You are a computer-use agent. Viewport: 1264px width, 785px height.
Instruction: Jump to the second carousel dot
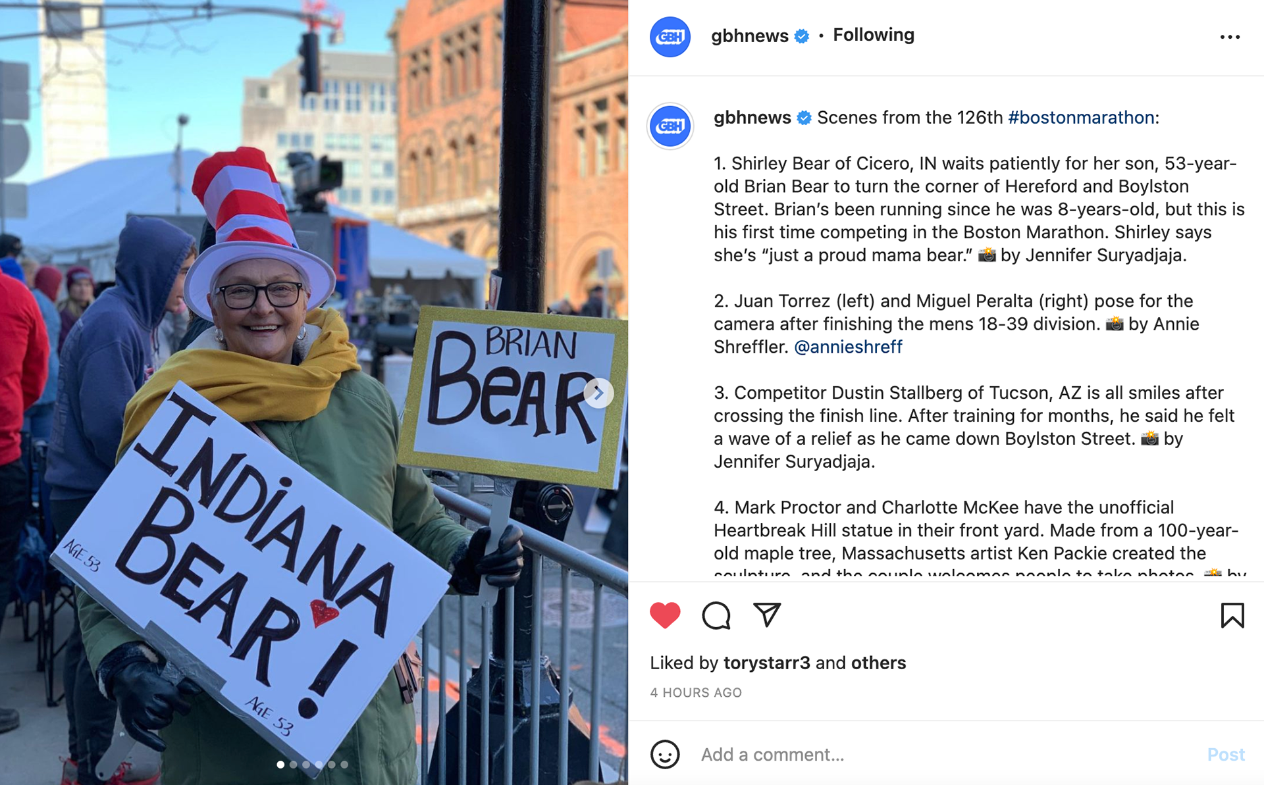(293, 765)
